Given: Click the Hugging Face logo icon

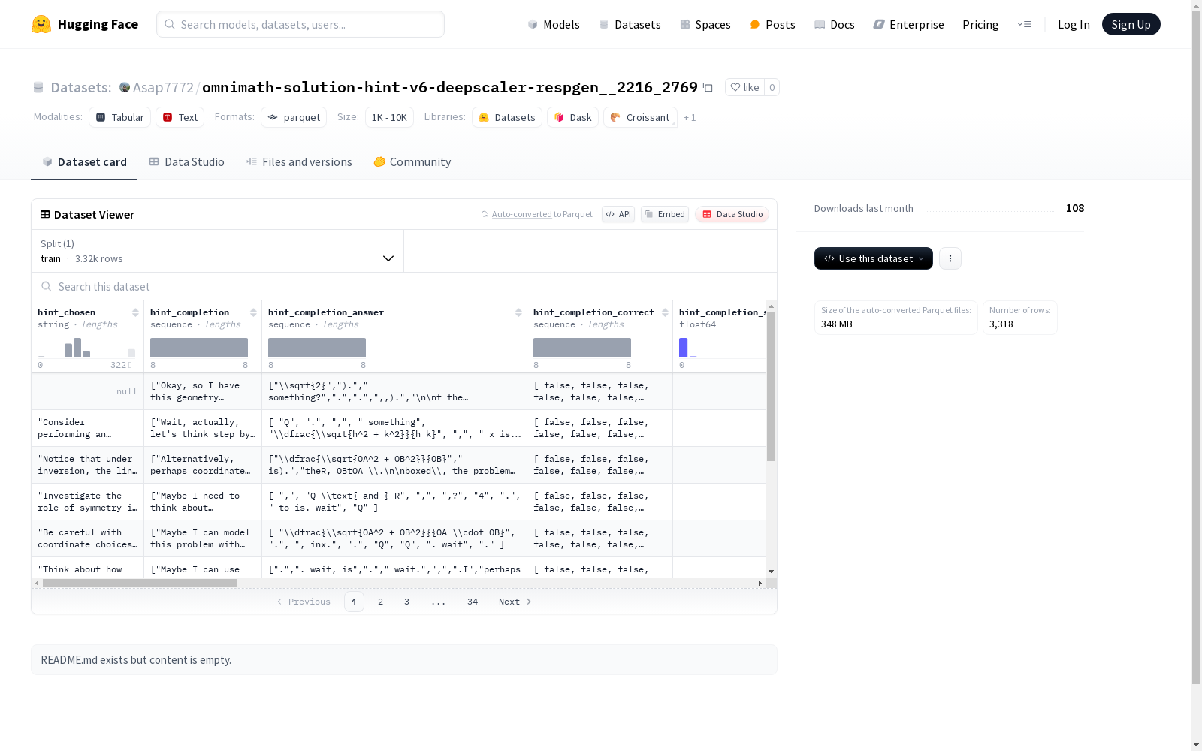Looking at the screenshot, I should 41,24.
